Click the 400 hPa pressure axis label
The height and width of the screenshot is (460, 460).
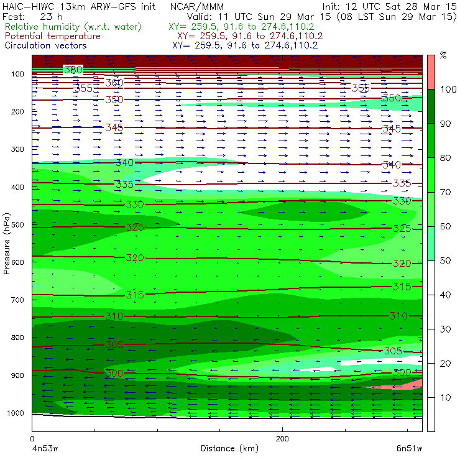tap(17, 187)
